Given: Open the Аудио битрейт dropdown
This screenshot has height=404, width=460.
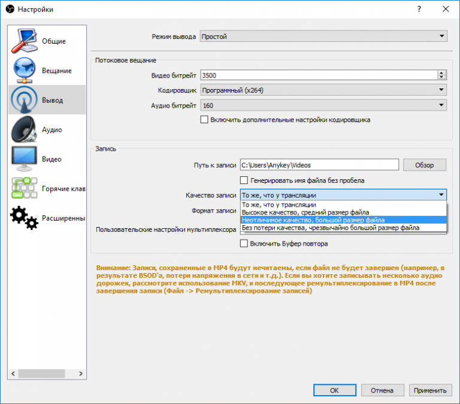Looking at the screenshot, I should pos(323,105).
